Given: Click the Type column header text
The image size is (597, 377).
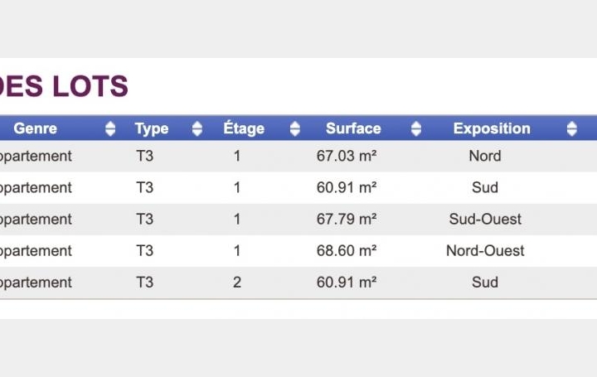Looking at the screenshot, I should (152, 129).
